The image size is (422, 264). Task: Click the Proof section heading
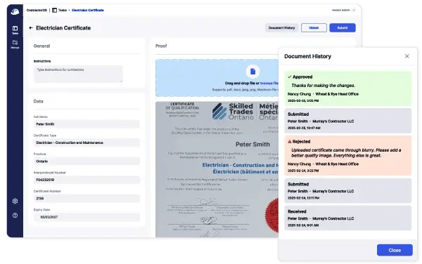click(161, 46)
